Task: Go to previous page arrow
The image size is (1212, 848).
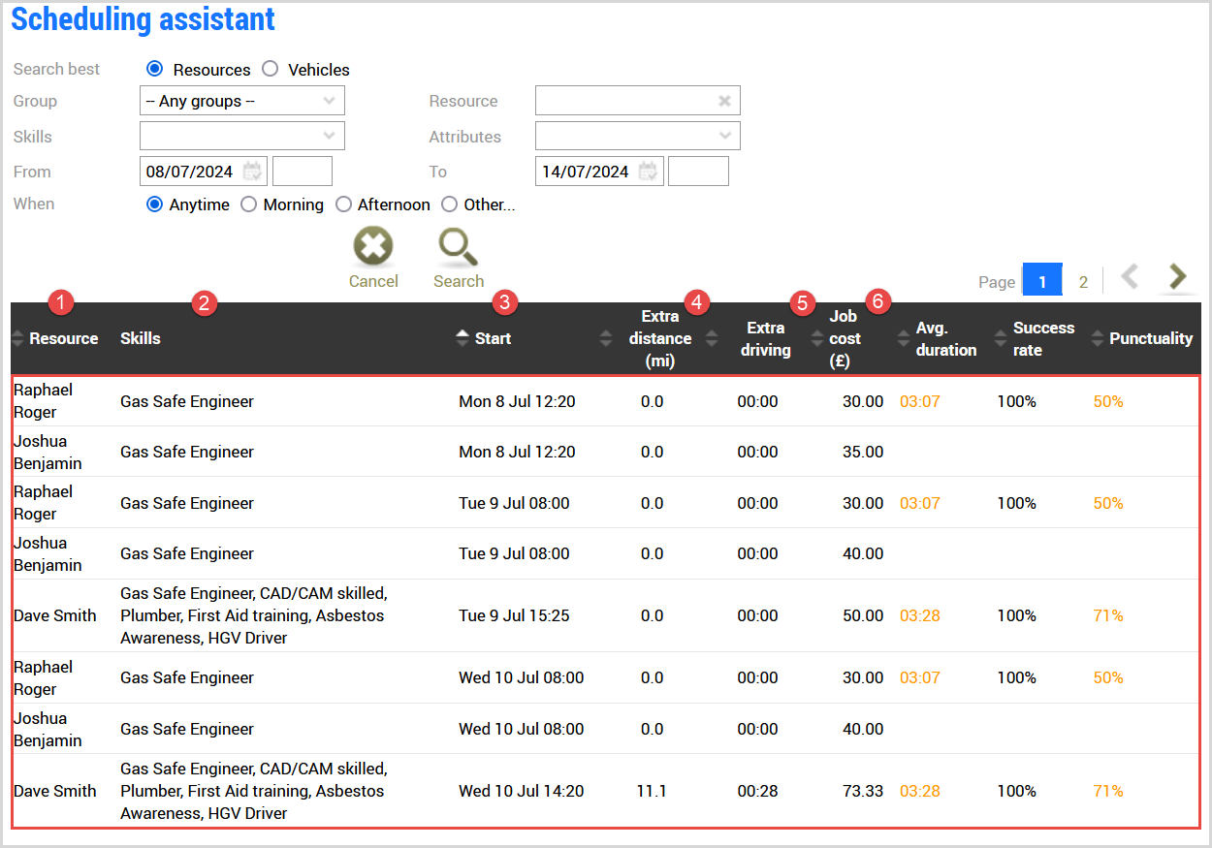Action: pos(1130,277)
